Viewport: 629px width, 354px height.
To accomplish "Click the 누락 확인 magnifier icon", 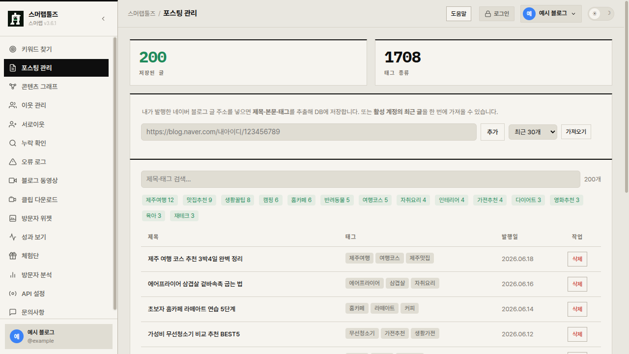I will pyautogui.click(x=13, y=143).
